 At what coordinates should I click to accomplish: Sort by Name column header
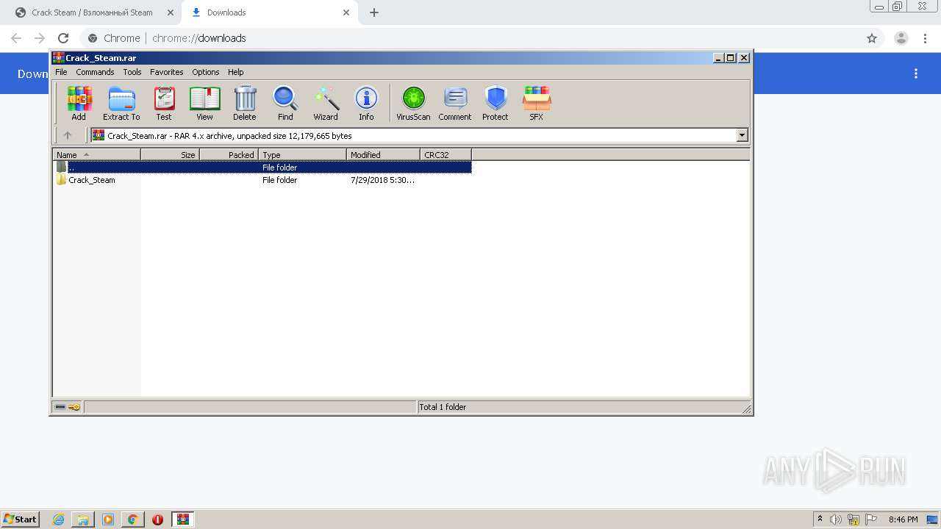[x=96, y=154]
